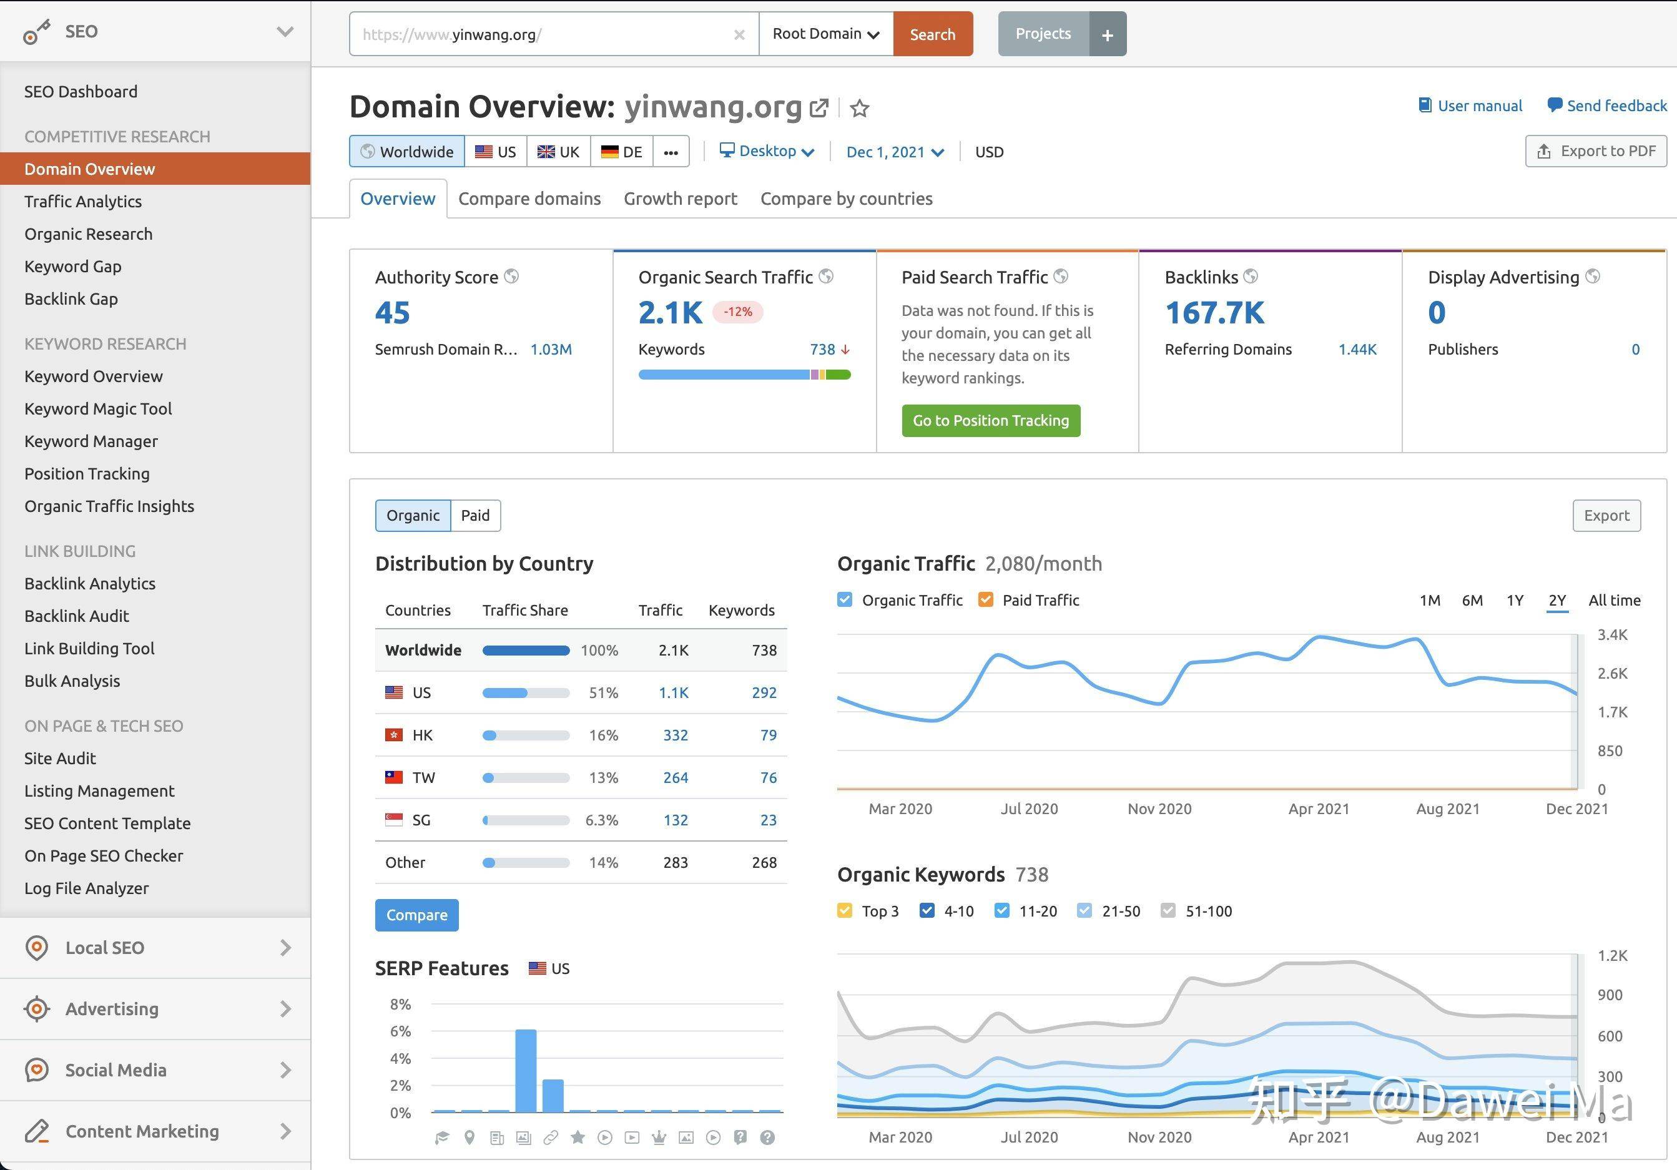Click 1.44K referring domains value
The image size is (1677, 1170).
1357,349
